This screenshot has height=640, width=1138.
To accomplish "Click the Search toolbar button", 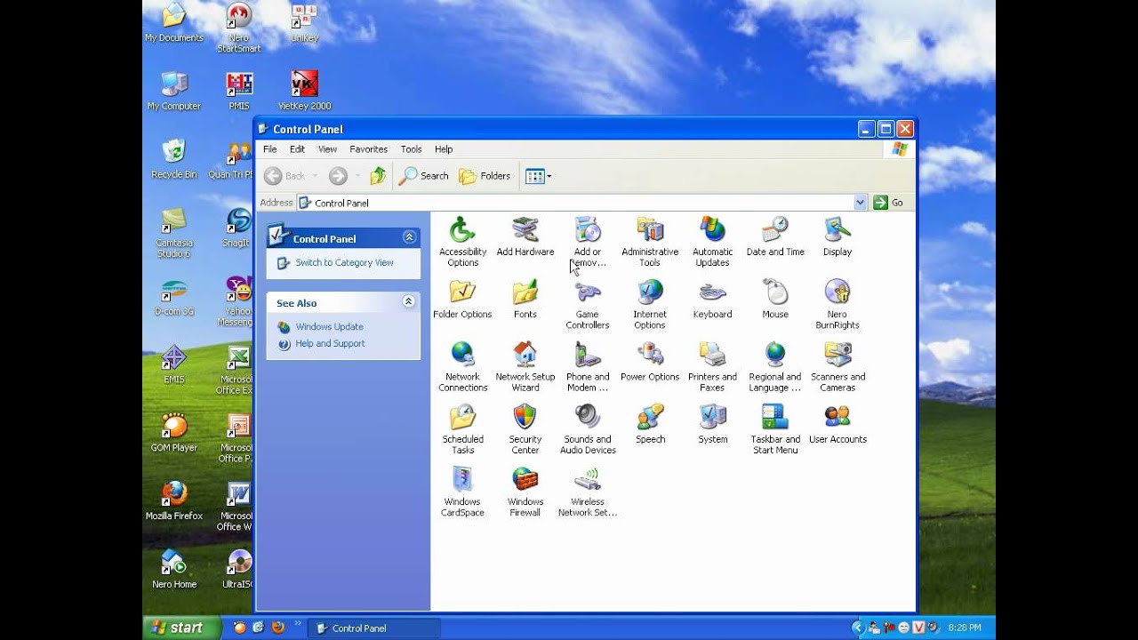I will coord(424,176).
